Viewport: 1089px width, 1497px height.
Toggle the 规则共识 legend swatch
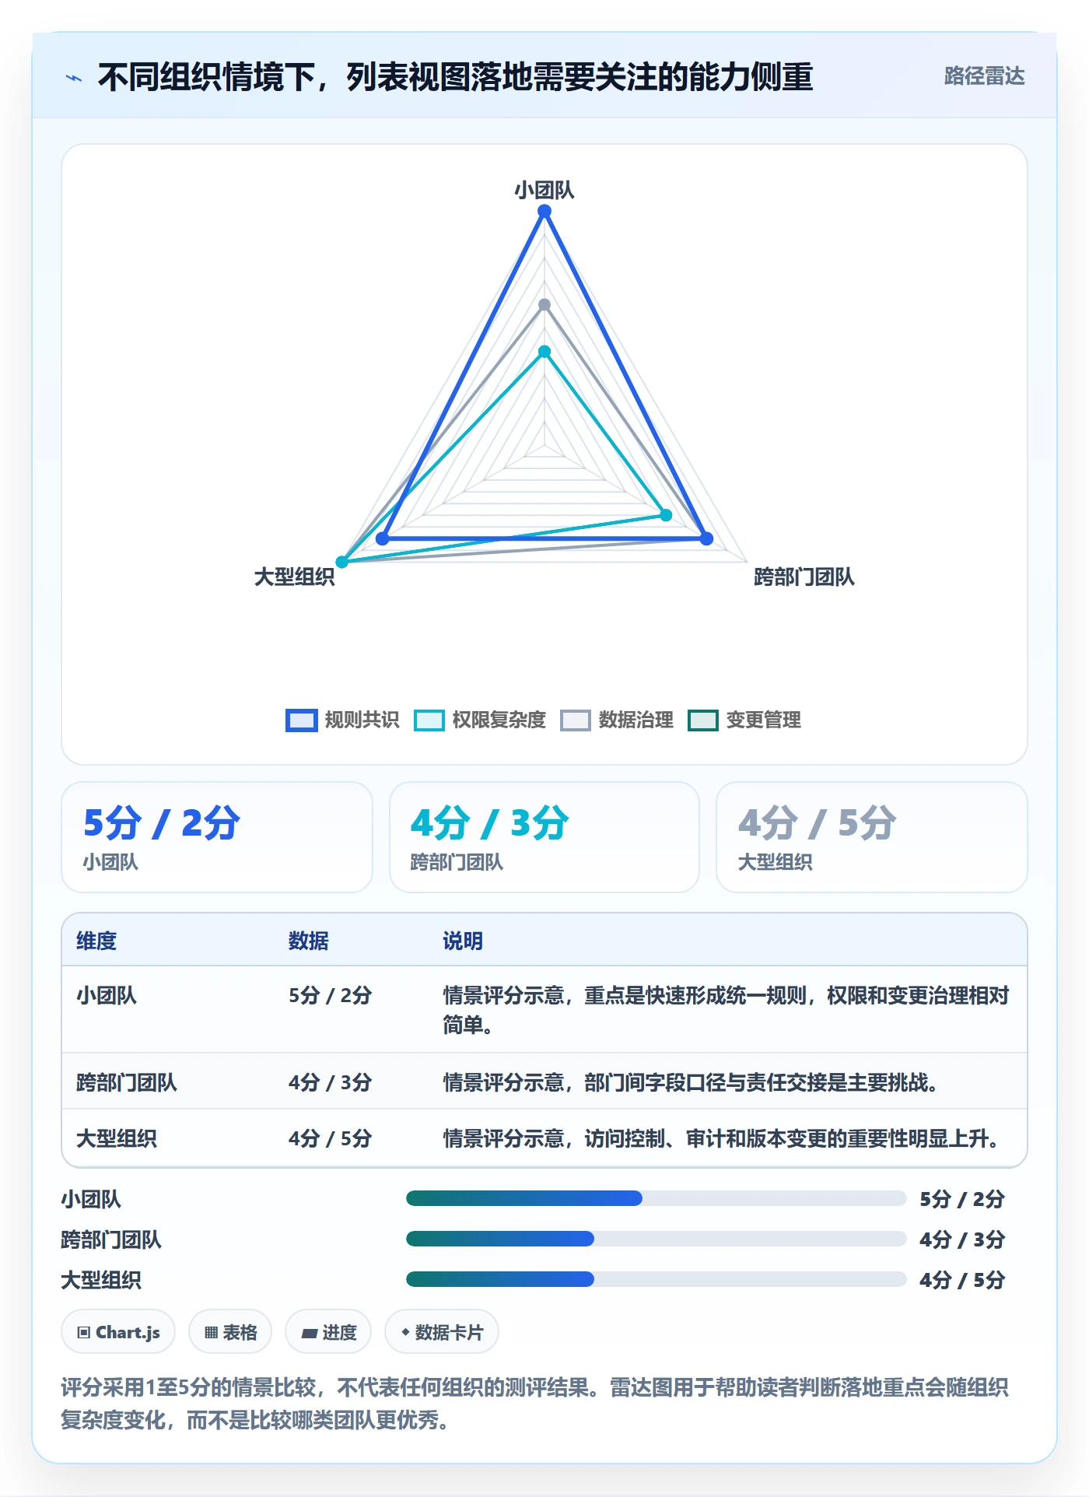click(301, 720)
